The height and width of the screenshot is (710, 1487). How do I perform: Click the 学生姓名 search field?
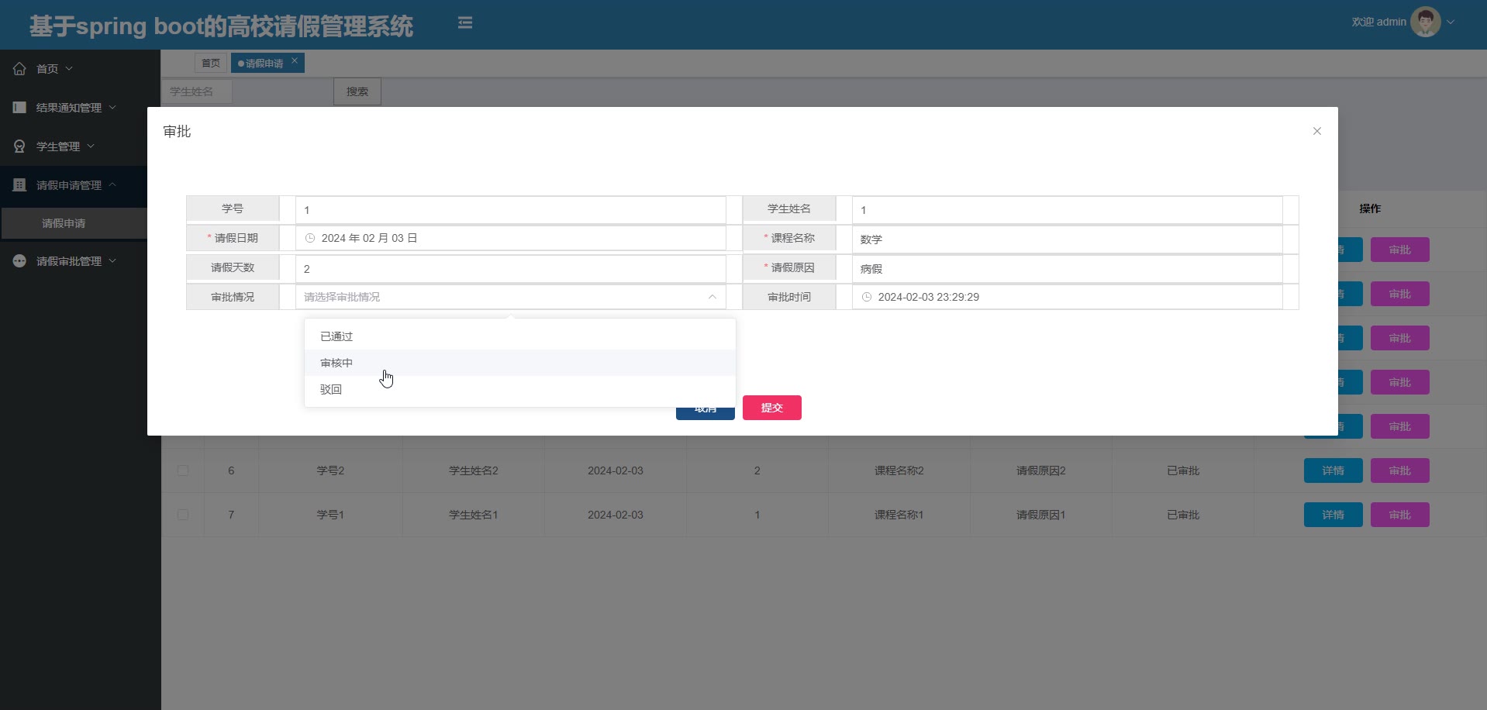(197, 91)
